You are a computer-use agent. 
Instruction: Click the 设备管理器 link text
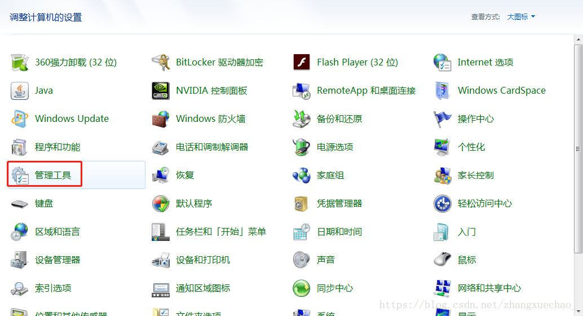click(58, 260)
